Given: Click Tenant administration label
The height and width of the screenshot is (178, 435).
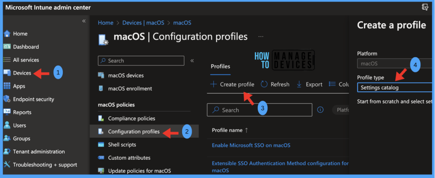Looking at the screenshot, I should pyautogui.click(x=39, y=151).
